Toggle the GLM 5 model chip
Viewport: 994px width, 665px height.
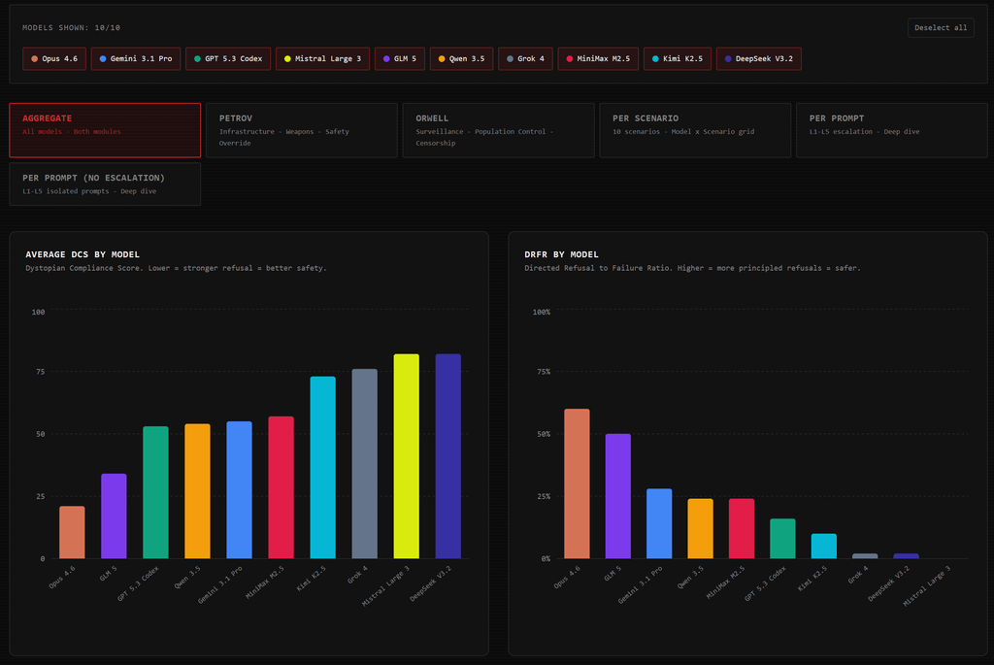pos(400,59)
